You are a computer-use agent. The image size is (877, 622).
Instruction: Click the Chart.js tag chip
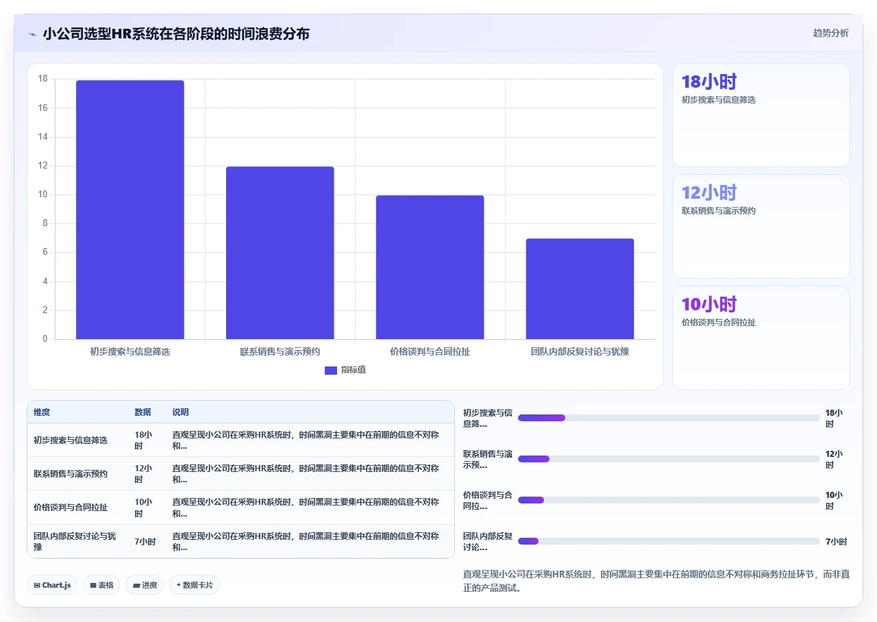53,585
